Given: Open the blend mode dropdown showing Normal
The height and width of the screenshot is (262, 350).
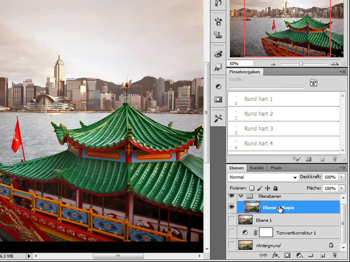Looking at the screenshot, I should pos(263,177).
